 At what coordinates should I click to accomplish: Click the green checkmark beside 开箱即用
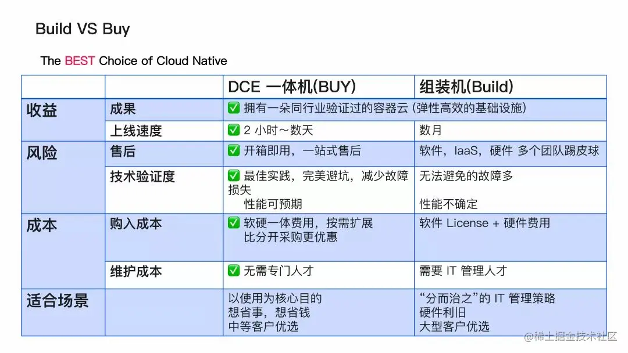(234, 150)
